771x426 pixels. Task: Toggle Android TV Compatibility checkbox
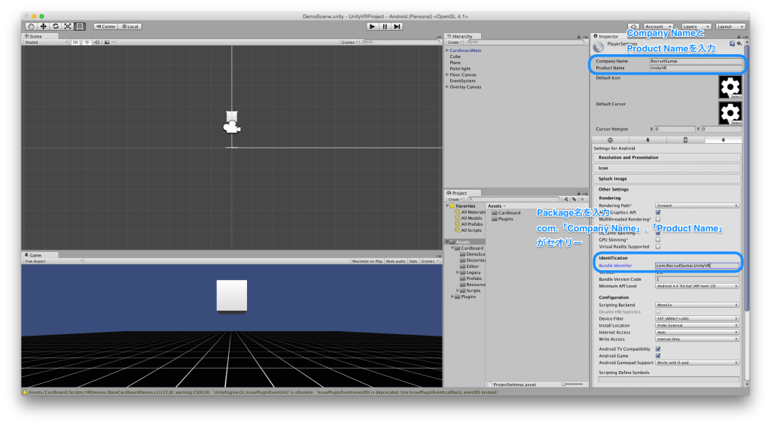point(658,349)
